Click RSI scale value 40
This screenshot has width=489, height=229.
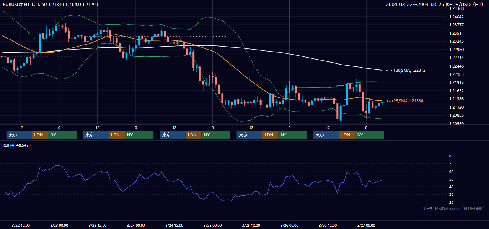click(451, 187)
